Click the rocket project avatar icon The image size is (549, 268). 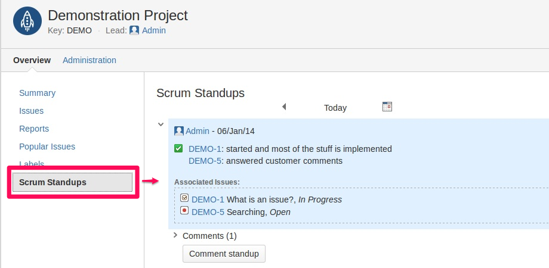click(27, 21)
